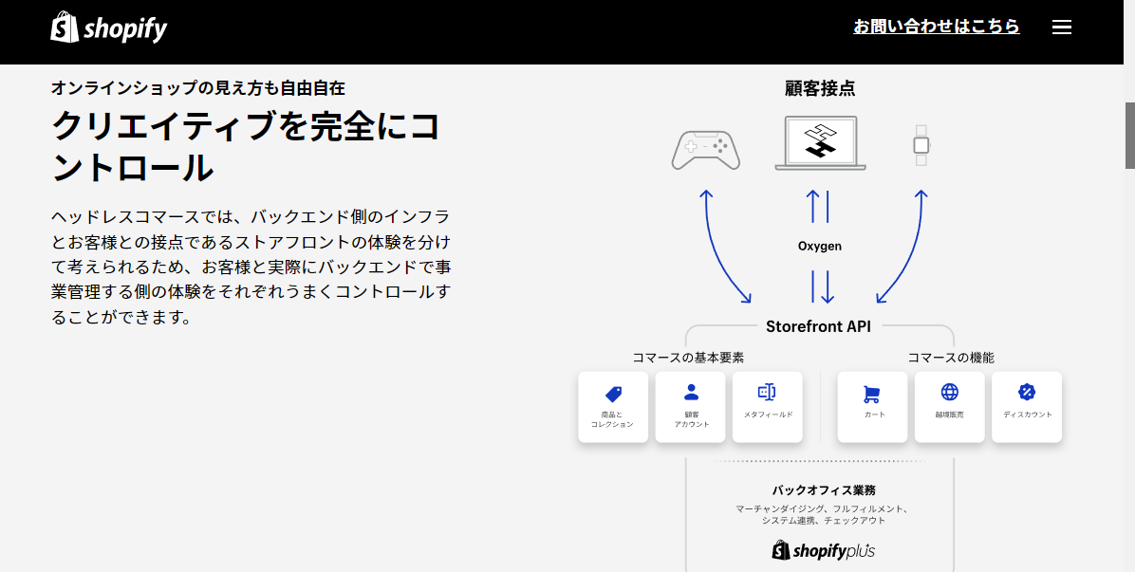This screenshot has height=572, width=1135.
Task: Click the コマースの基本要素 label
Action: point(688,358)
